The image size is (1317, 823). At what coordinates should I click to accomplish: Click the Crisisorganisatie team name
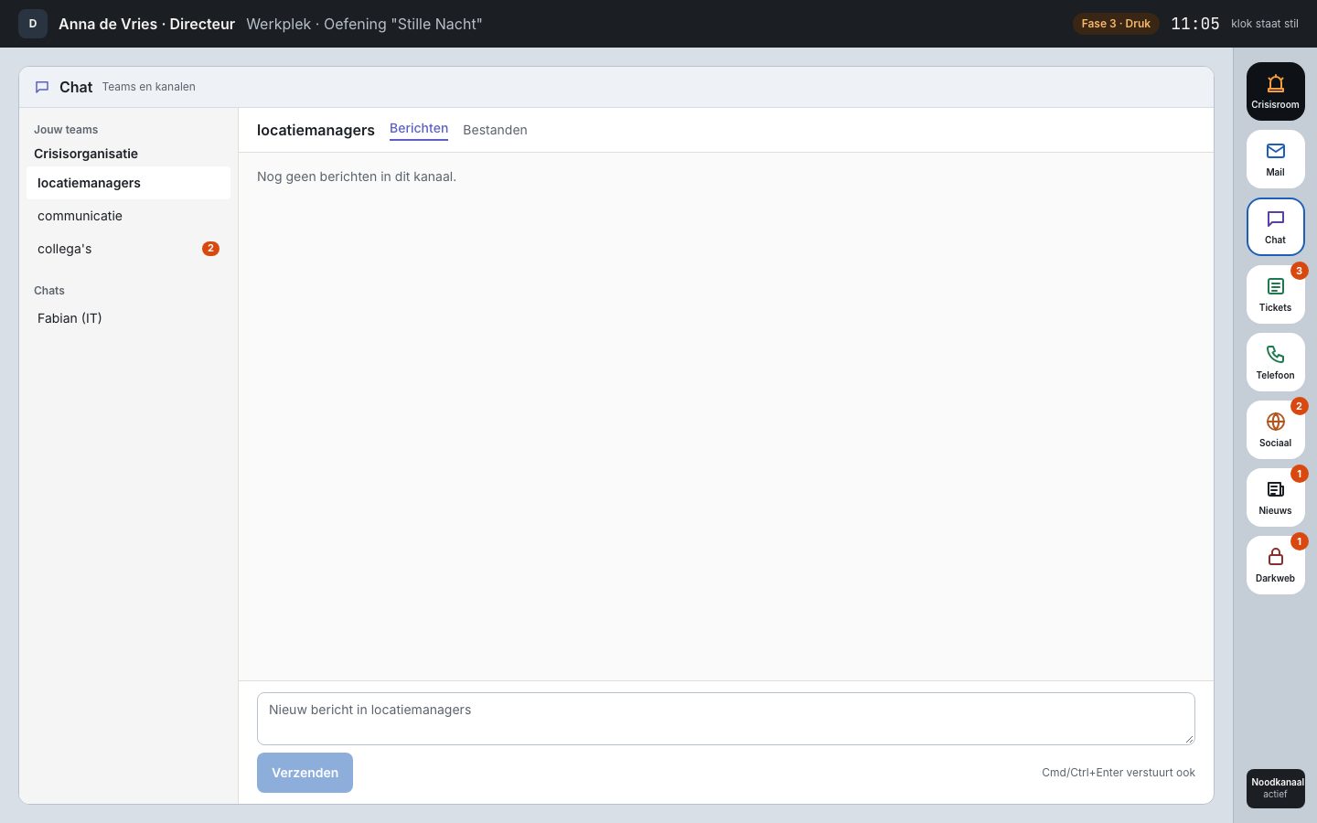(86, 154)
